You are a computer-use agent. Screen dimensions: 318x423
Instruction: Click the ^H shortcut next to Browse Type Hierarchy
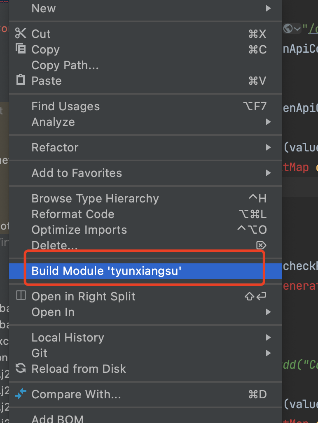pyautogui.click(x=257, y=199)
